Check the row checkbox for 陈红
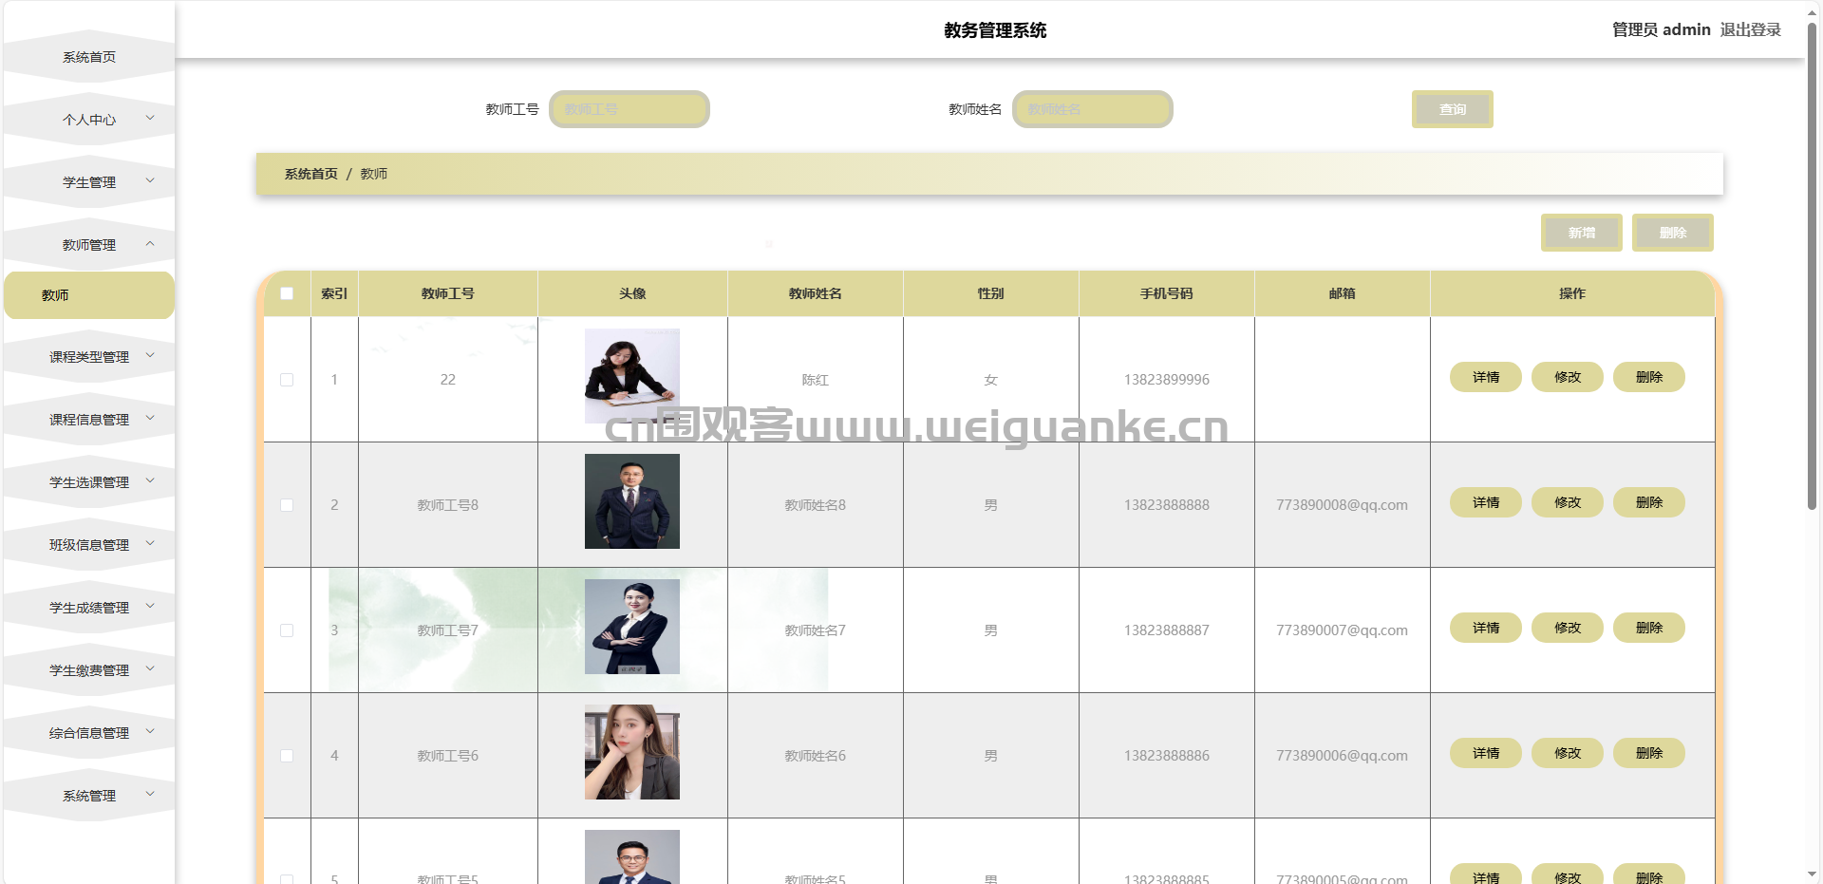 tap(287, 380)
